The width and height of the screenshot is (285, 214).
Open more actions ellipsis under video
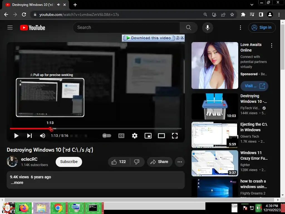180,162
